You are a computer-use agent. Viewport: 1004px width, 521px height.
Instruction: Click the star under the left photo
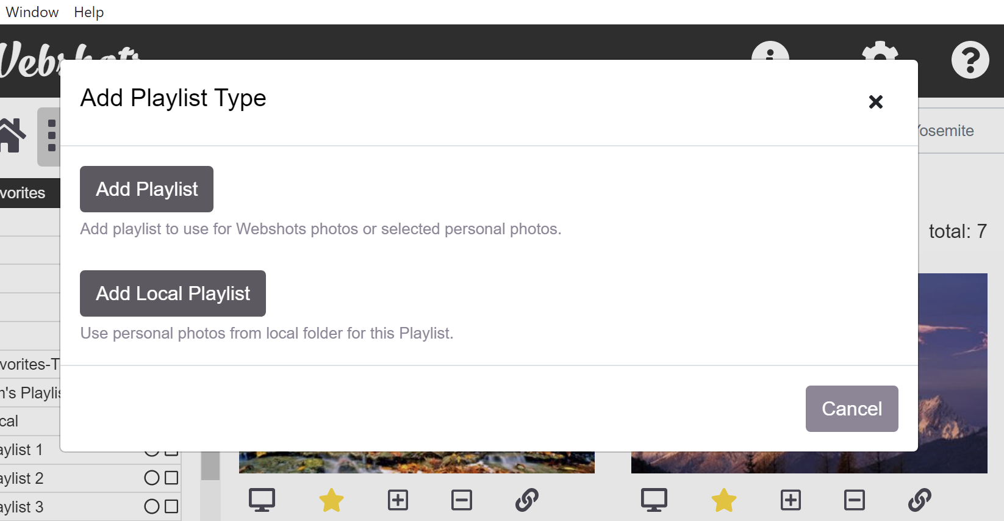click(x=331, y=500)
